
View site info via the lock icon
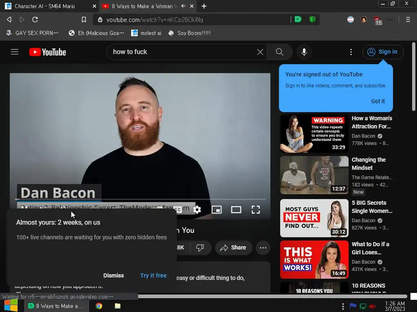pos(100,19)
